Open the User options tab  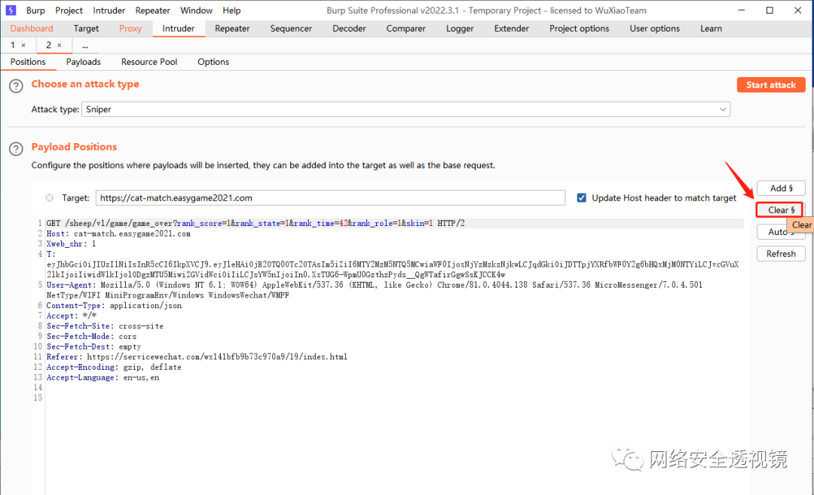654,29
